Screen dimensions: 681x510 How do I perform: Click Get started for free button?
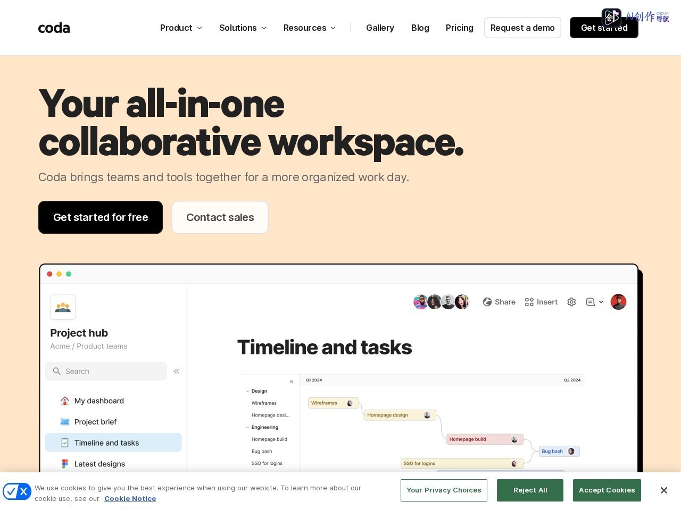pyautogui.click(x=101, y=217)
